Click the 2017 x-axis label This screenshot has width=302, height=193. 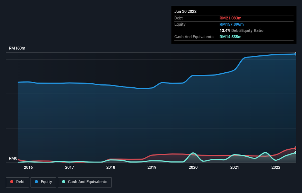click(x=70, y=167)
